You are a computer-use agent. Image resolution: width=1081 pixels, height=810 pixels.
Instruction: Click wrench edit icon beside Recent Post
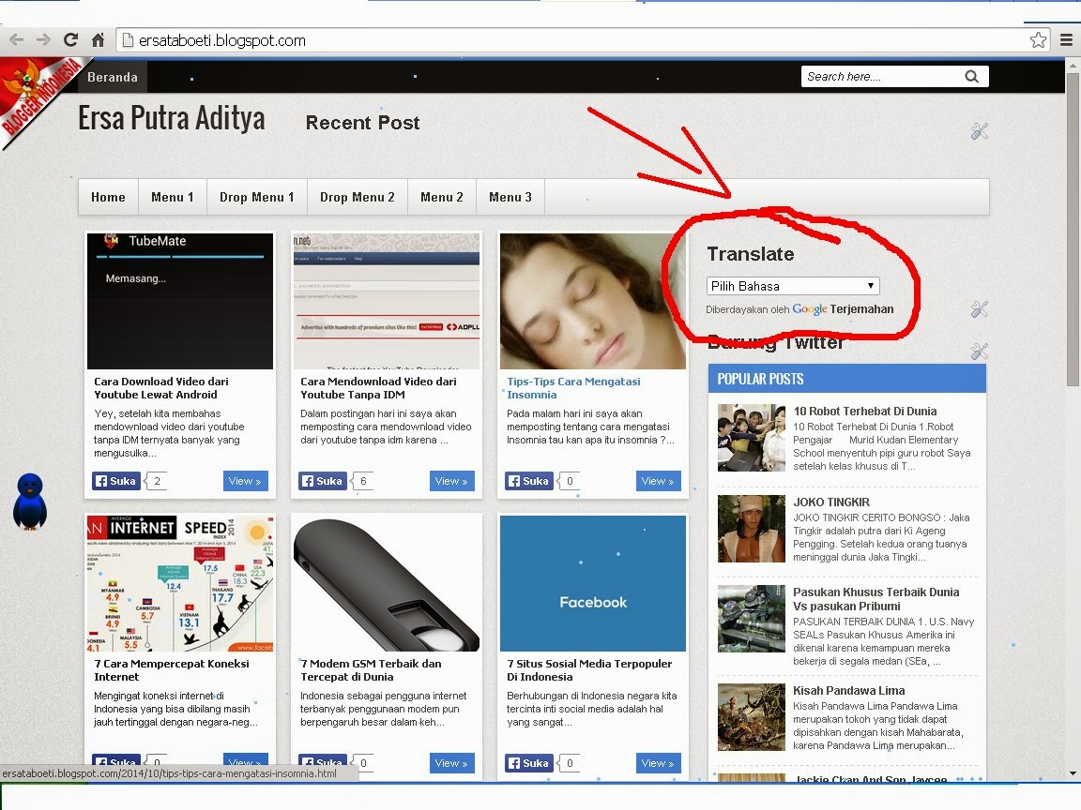979,131
